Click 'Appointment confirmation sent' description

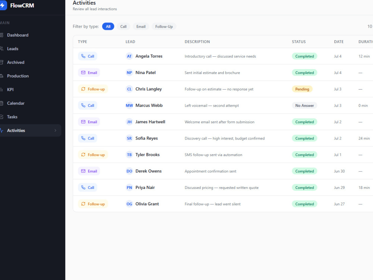[x=210, y=171]
